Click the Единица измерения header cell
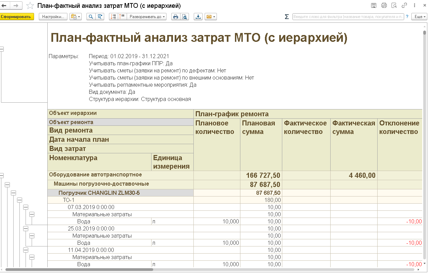Viewport: 428px width, 274px height. click(172, 162)
